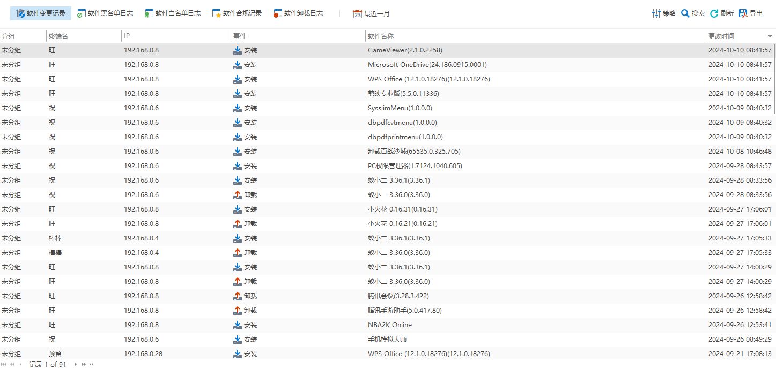Show the 软件卸载日志 tab
Viewport: 776px width, 370px height.
[298, 13]
